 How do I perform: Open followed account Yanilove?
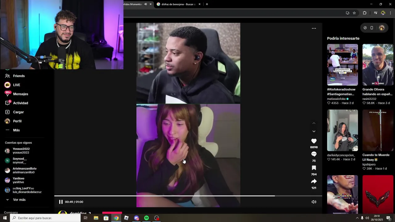tap(19, 180)
